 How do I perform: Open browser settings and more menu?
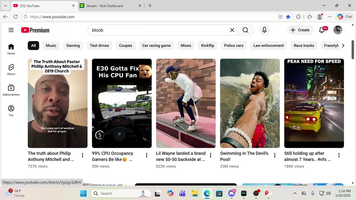330,17
